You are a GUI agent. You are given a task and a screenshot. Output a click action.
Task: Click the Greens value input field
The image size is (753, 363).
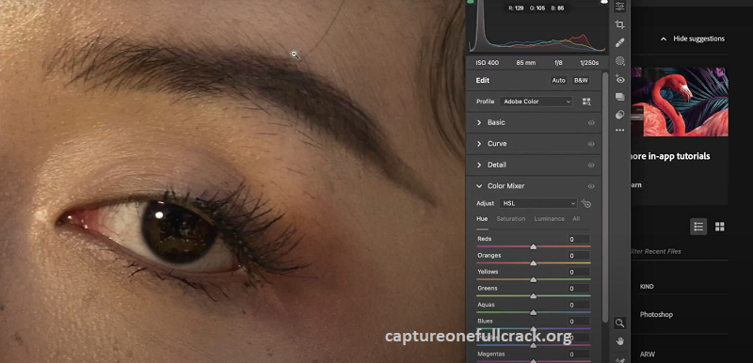(x=578, y=289)
